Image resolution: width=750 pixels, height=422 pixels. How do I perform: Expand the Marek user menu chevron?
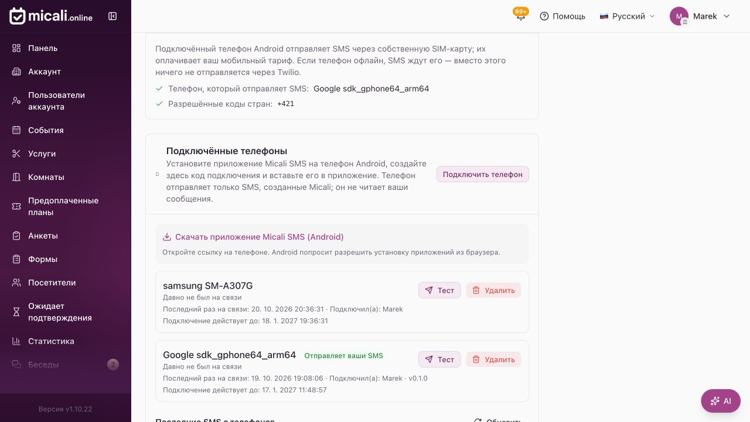(x=727, y=16)
